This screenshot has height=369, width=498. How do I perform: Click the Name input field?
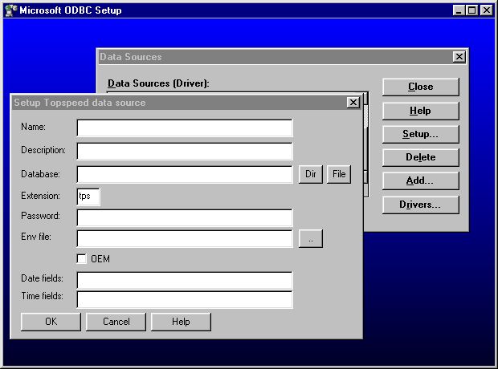pos(185,128)
